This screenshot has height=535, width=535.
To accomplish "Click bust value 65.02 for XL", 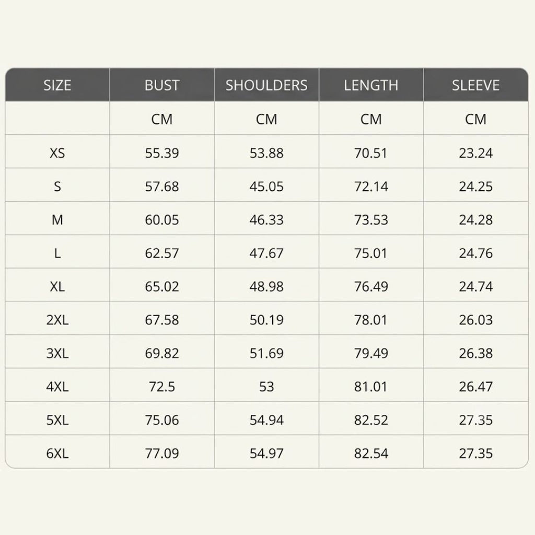I will [162, 286].
